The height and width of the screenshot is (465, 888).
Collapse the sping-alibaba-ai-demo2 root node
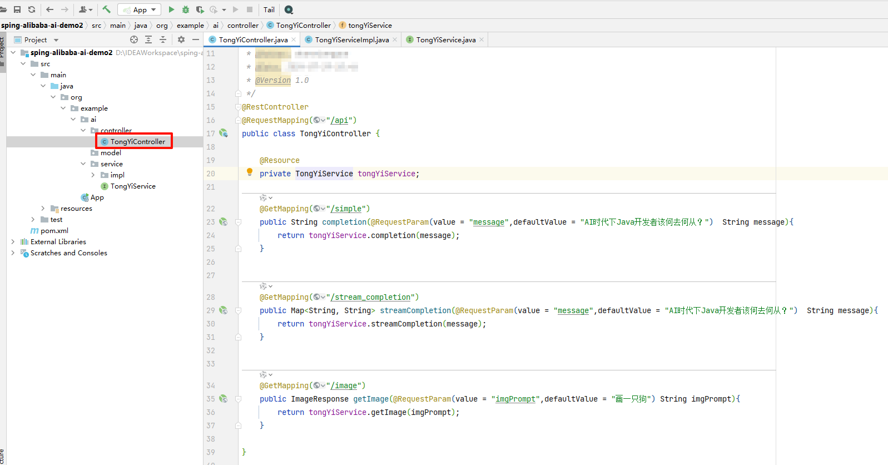[x=13, y=52]
